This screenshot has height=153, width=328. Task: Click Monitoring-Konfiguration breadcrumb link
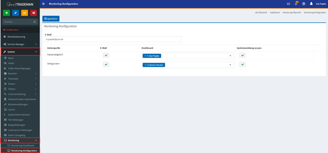[x=315, y=13]
